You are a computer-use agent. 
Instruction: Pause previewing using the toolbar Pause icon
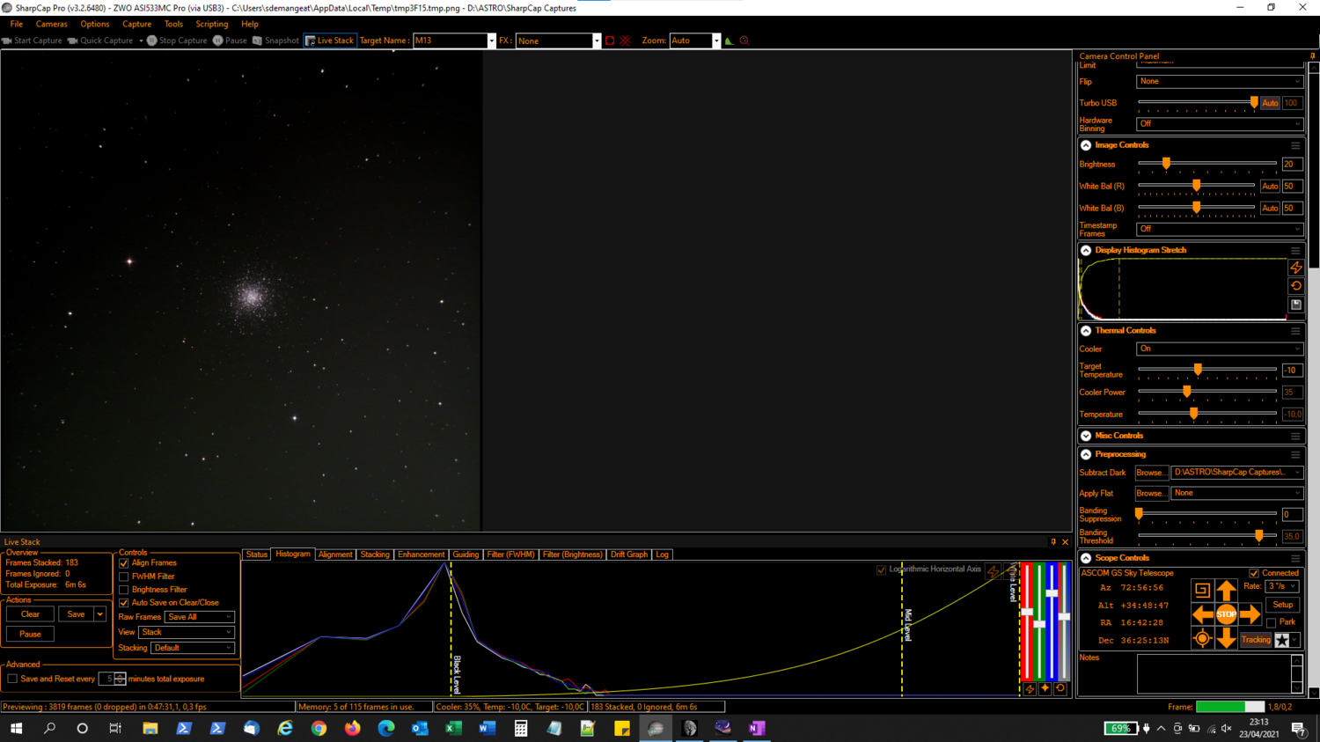tap(229, 40)
